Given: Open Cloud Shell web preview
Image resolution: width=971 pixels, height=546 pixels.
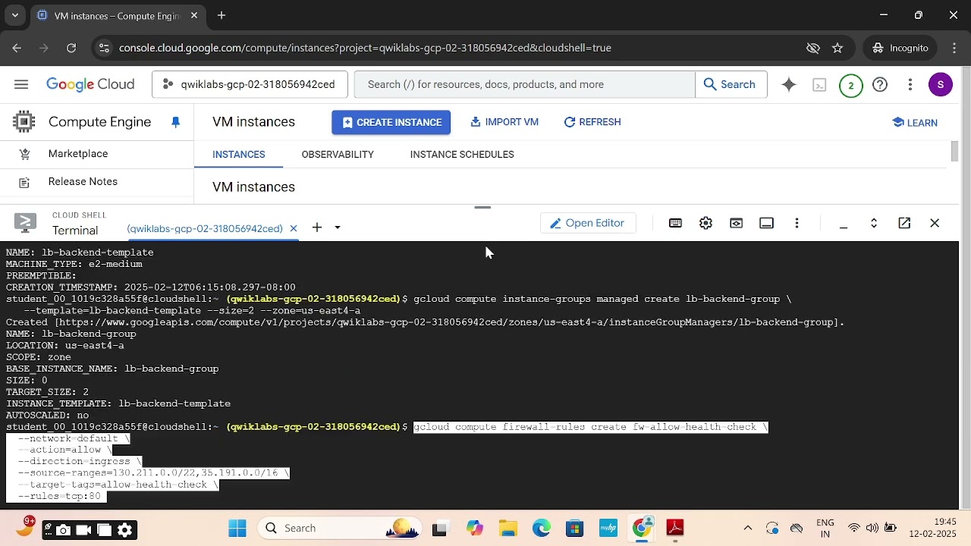Looking at the screenshot, I should pyautogui.click(x=736, y=223).
